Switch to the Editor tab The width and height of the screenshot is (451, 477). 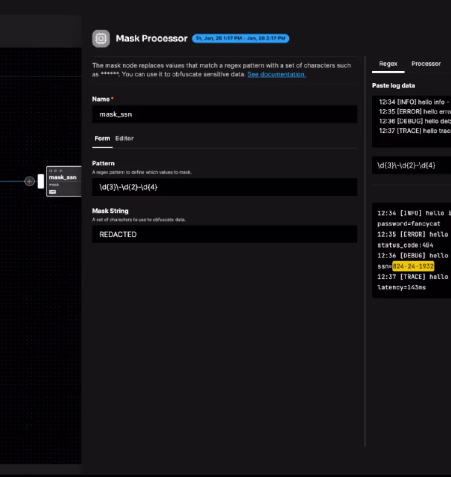pyautogui.click(x=124, y=139)
